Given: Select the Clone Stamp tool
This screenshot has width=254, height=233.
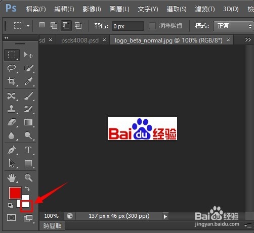Looking at the screenshot, I should [x=12, y=109].
